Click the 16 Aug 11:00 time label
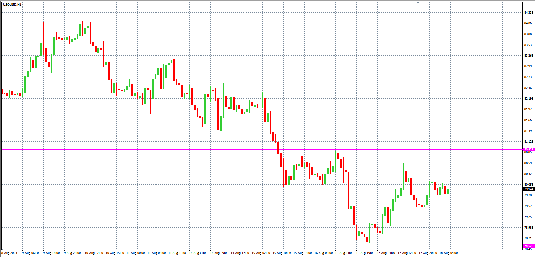Viewport: 535px width, 257px height. pos(344,253)
